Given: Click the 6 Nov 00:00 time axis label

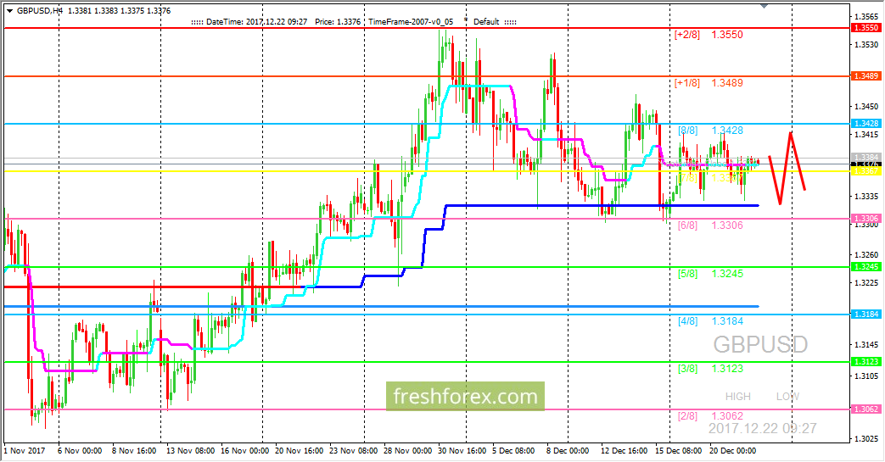Looking at the screenshot, I should click(80, 451).
